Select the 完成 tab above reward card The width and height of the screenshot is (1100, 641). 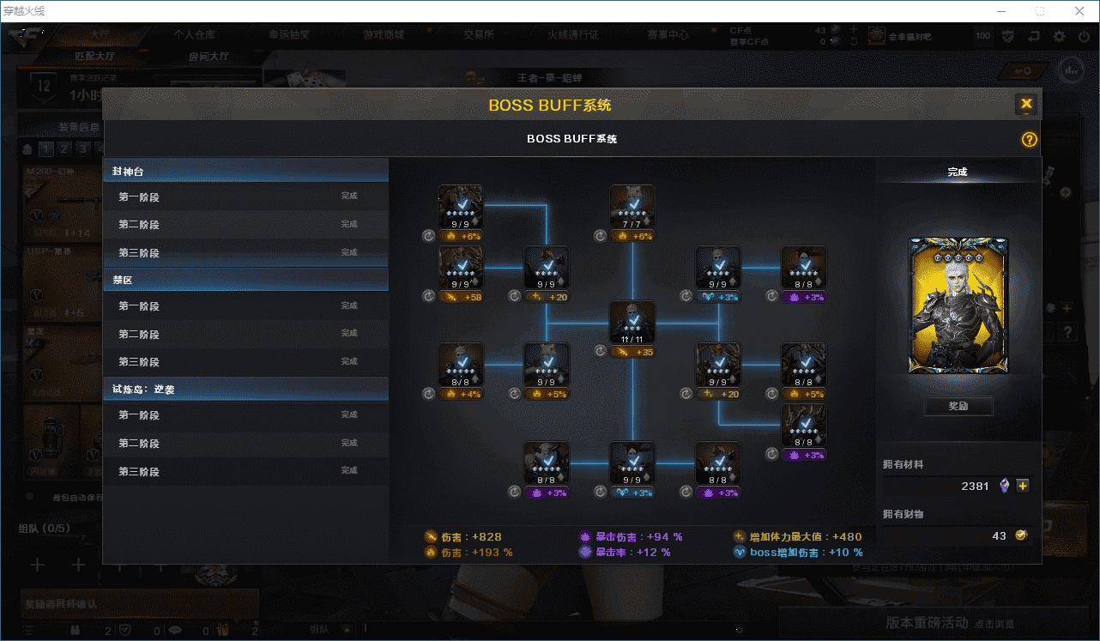[x=958, y=172]
